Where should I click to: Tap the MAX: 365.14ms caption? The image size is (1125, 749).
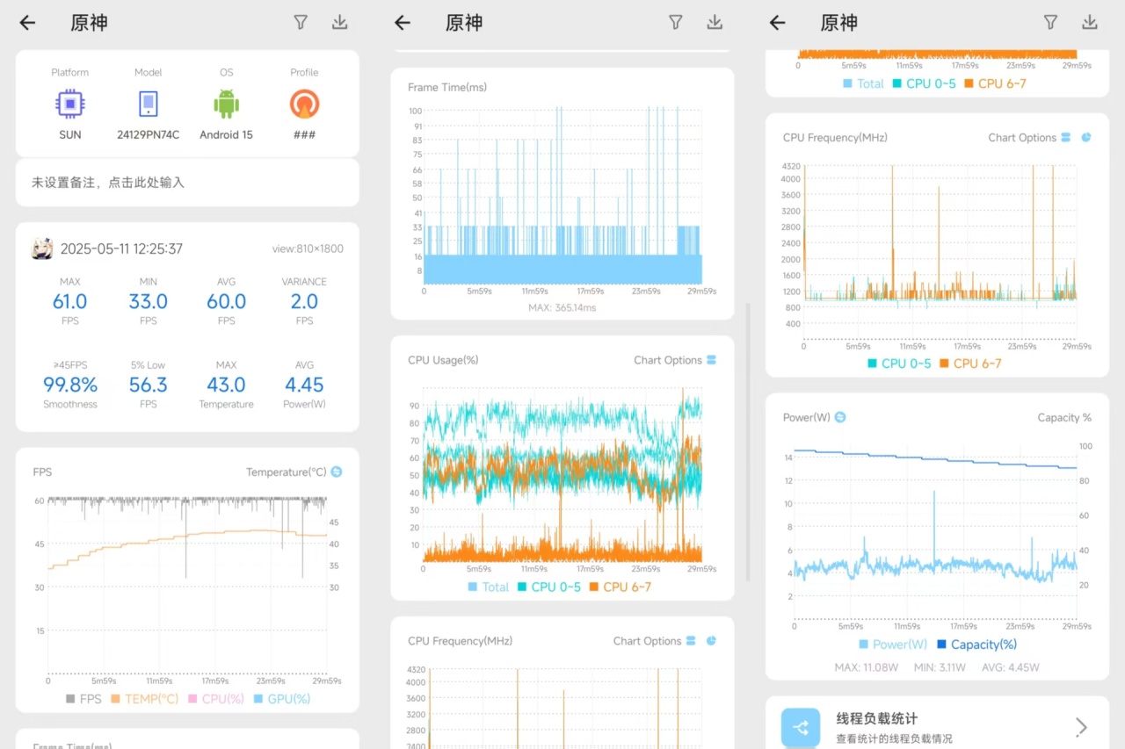point(562,308)
